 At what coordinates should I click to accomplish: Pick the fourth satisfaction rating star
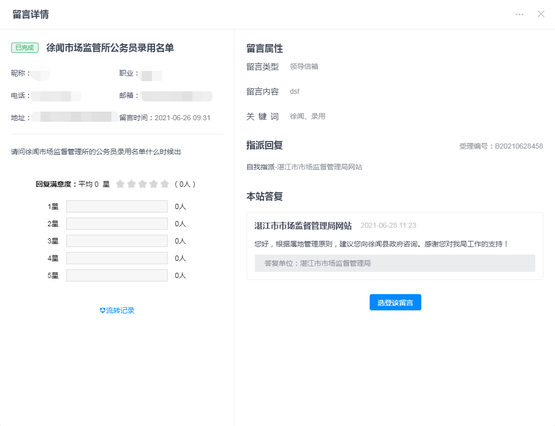(153, 184)
